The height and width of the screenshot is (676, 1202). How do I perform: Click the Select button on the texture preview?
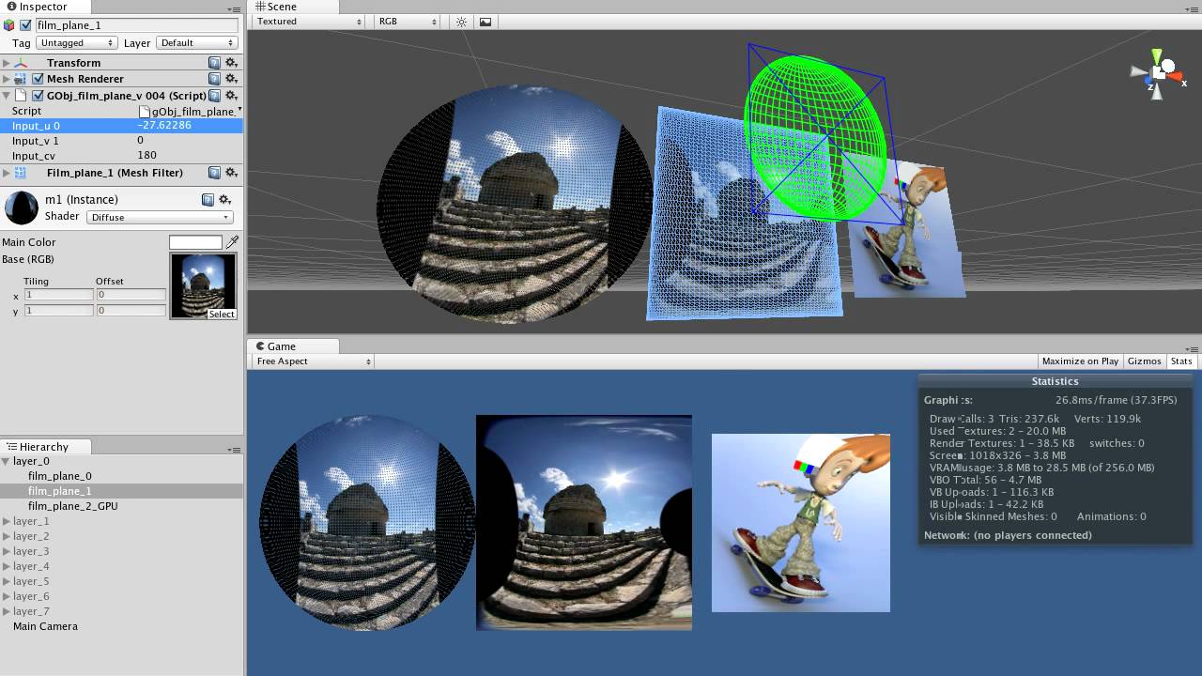click(222, 314)
